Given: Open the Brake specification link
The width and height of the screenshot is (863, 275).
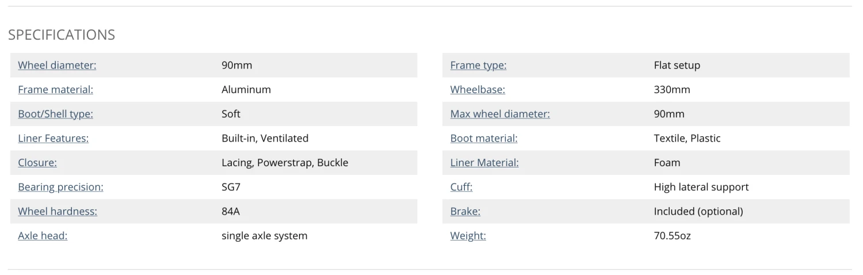Looking at the screenshot, I should tap(465, 211).
